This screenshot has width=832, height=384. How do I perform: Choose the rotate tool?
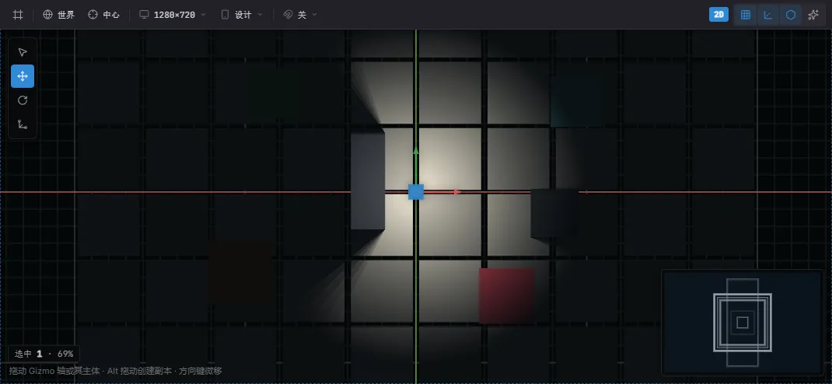coord(23,100)
